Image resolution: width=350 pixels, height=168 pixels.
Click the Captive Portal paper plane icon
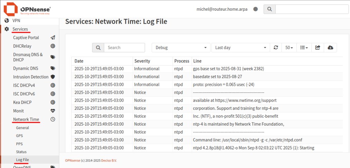click(53, 38)
